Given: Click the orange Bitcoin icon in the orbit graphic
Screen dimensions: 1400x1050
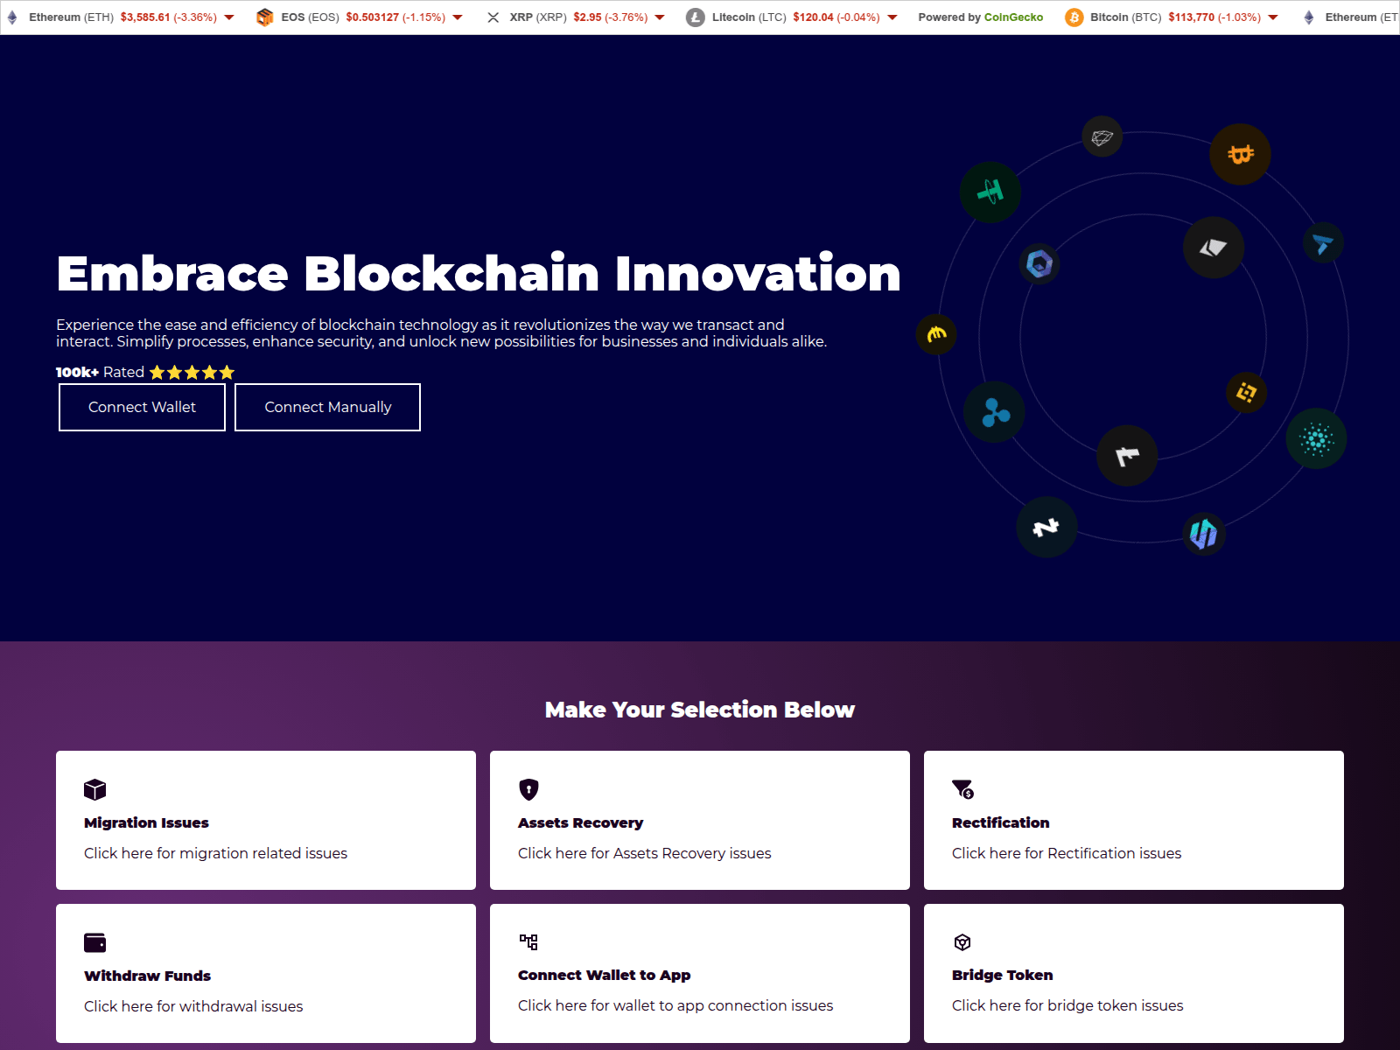Looking at the screenshot, I should click(1240, 155).
